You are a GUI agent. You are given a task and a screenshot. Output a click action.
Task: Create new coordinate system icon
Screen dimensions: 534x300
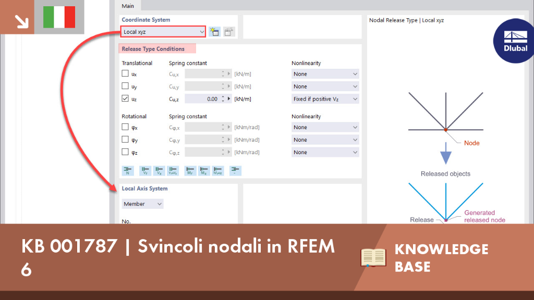214,32
